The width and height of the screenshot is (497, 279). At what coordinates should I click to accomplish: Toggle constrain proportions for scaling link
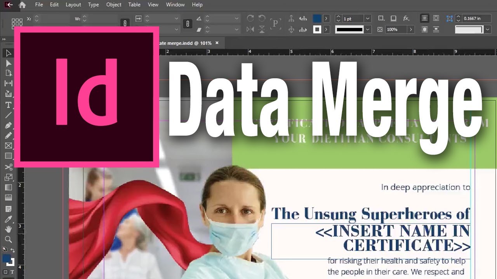click(188, 23)
